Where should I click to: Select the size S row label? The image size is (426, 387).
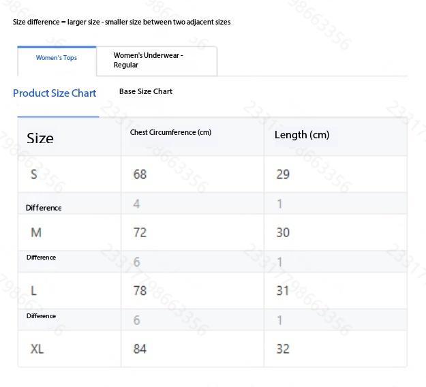34,174
